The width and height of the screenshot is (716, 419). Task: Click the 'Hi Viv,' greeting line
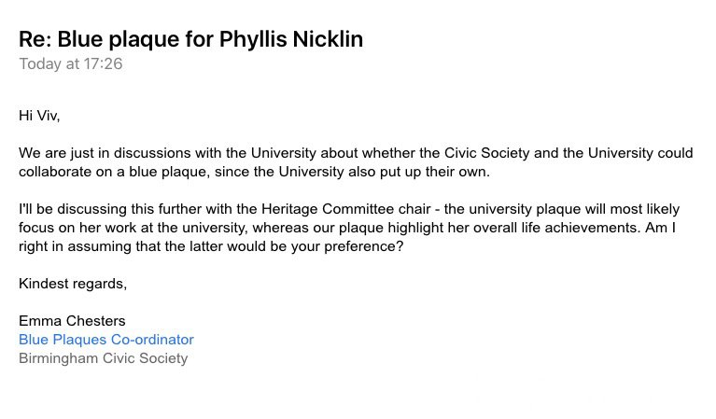click(39, 116)
